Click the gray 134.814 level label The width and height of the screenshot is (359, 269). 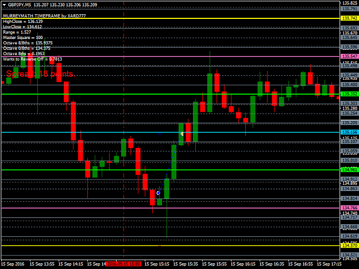click(350, 198)
